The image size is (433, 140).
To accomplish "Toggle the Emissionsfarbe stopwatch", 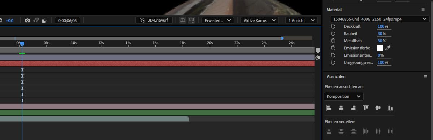I will point(333,48).
